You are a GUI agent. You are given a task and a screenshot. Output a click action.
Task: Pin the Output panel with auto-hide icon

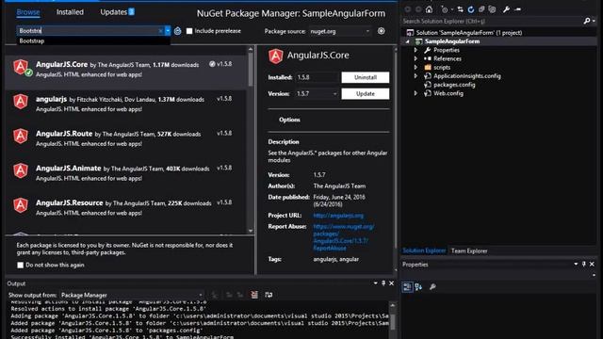[383, 283]
